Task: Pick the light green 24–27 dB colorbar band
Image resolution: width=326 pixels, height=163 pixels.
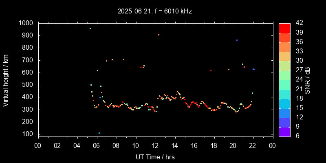Action: pyautogui.click(x=284, y=75)
